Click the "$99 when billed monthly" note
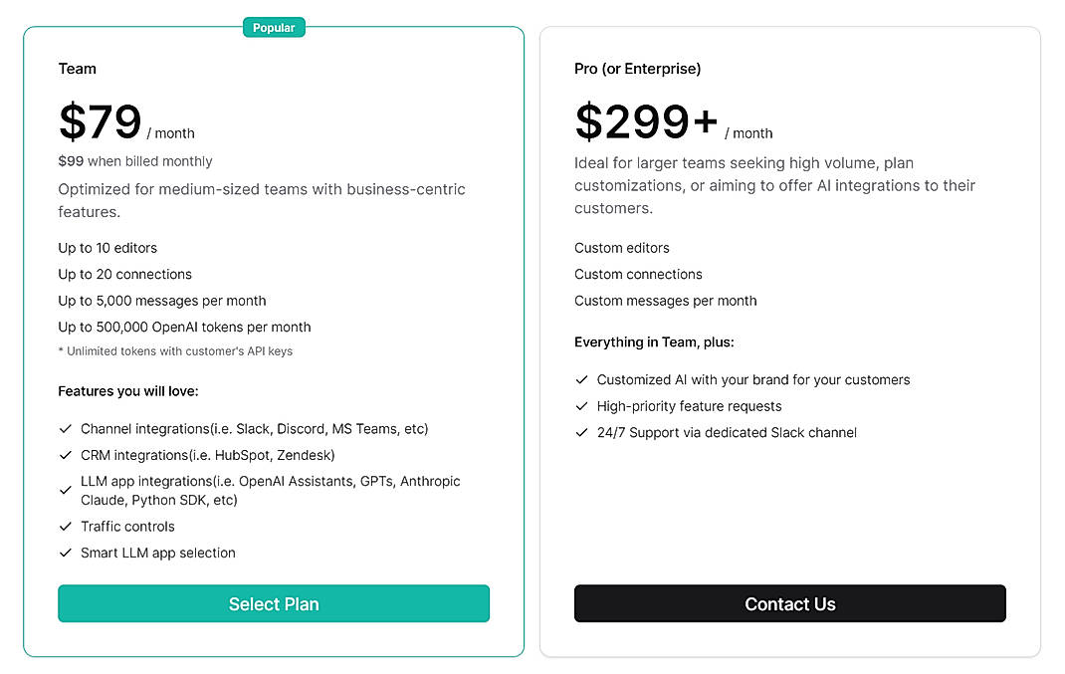Image resolution: width=1065 pixels, height=674 pixels. coord(135,161)
